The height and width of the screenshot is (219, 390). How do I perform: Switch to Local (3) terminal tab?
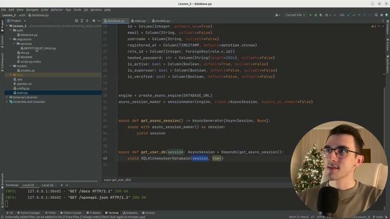48,185
